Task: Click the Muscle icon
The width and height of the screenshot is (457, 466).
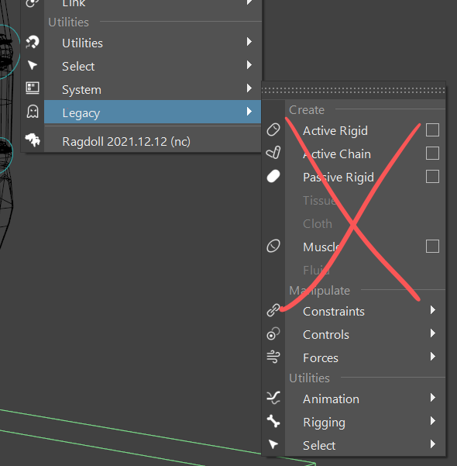Action: [x=273, y=246]
